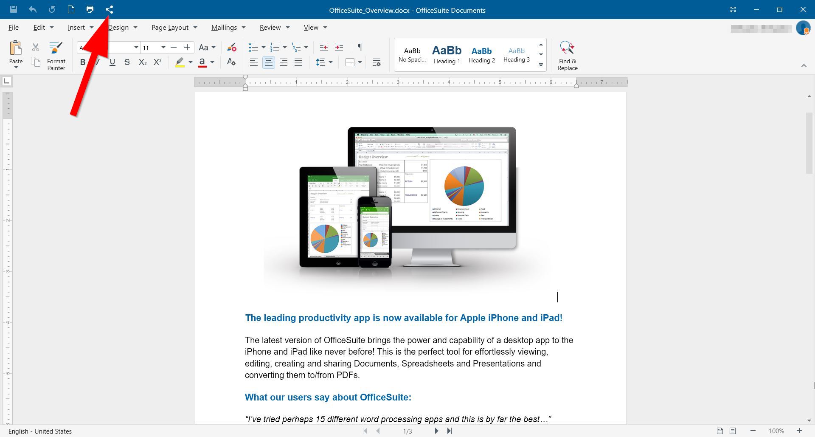Increase indent of the paragraph
This screenshot has width=815, height=437.
pos(339,47)
